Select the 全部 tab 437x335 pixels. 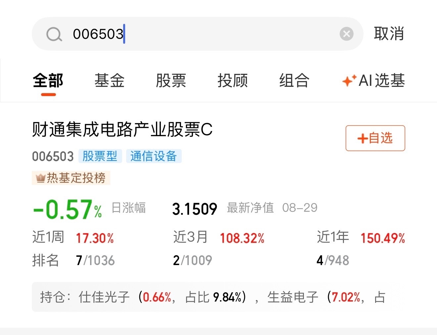pyautogui.click(x=48, y=81)
